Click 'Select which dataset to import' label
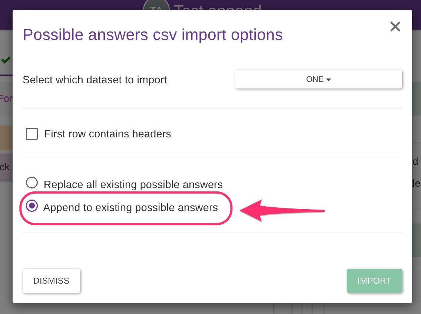This screenshot has width=421, height=314. coord(95,80)
